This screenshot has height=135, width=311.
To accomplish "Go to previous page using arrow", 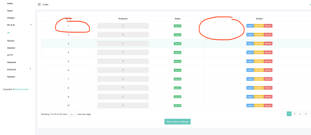I will click(283, 114).
